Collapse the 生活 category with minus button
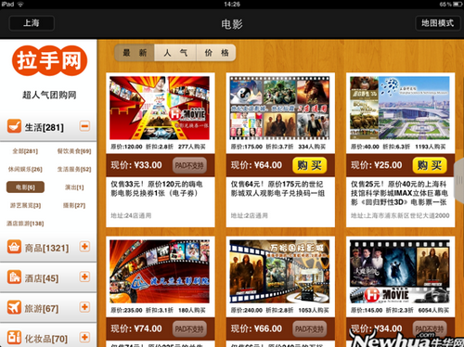 click(84, 126)
